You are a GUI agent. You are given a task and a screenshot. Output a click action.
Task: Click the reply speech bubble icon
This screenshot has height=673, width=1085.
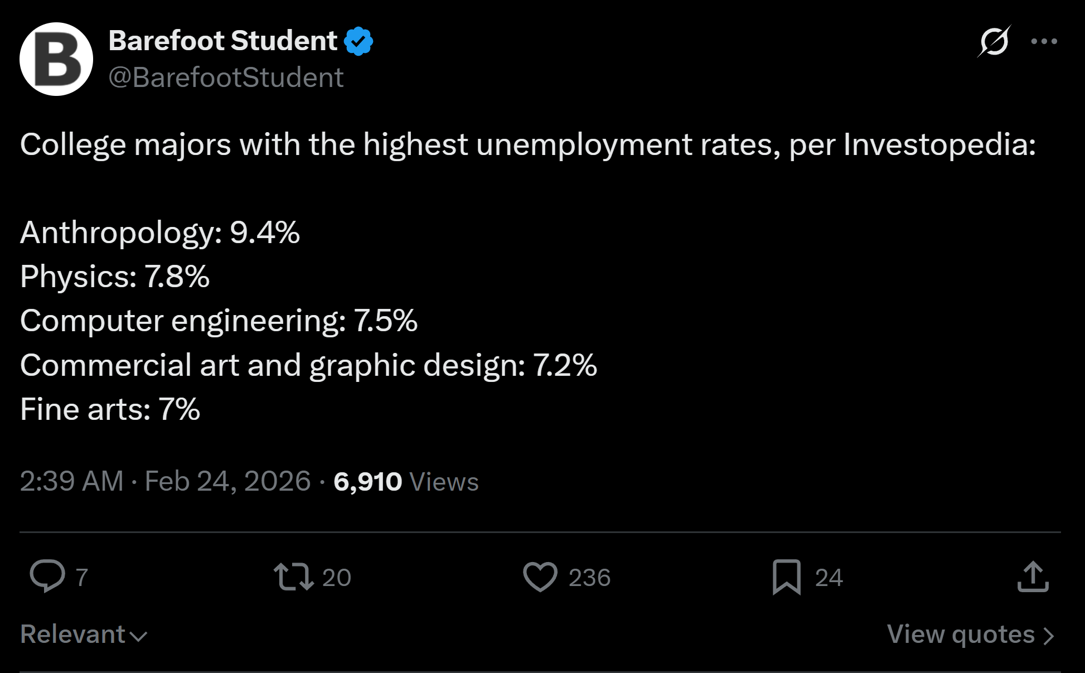pyautogui.click(x=47, y=576)
